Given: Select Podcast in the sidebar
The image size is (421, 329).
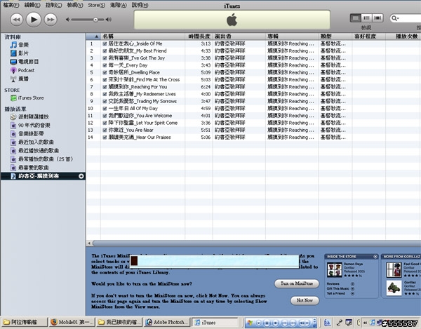Looking at the screenshot, I should click(22, 70).
